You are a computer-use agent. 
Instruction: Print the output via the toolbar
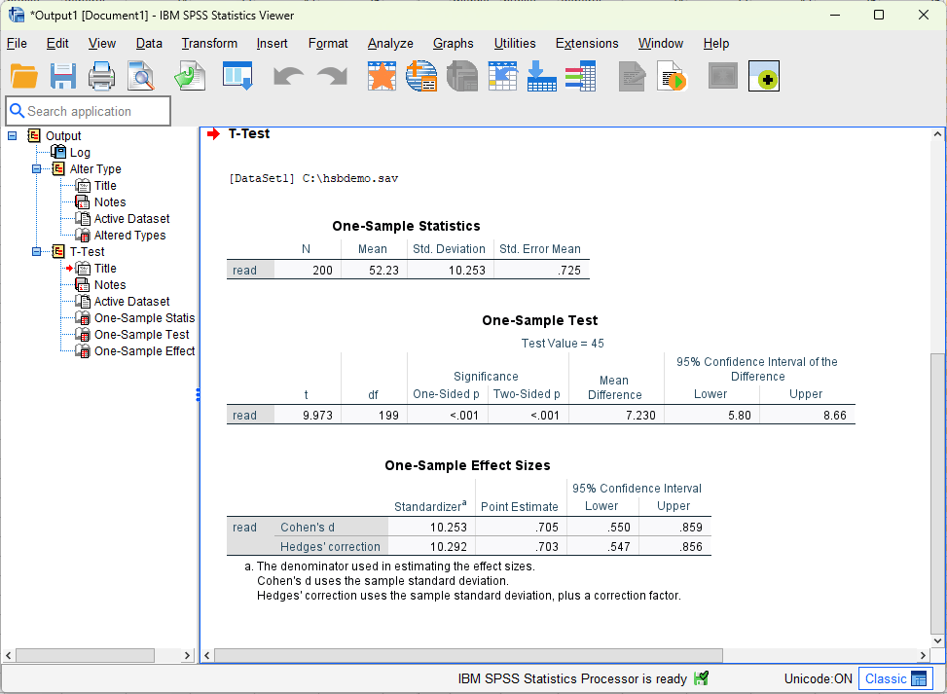(x=102, y=76)
